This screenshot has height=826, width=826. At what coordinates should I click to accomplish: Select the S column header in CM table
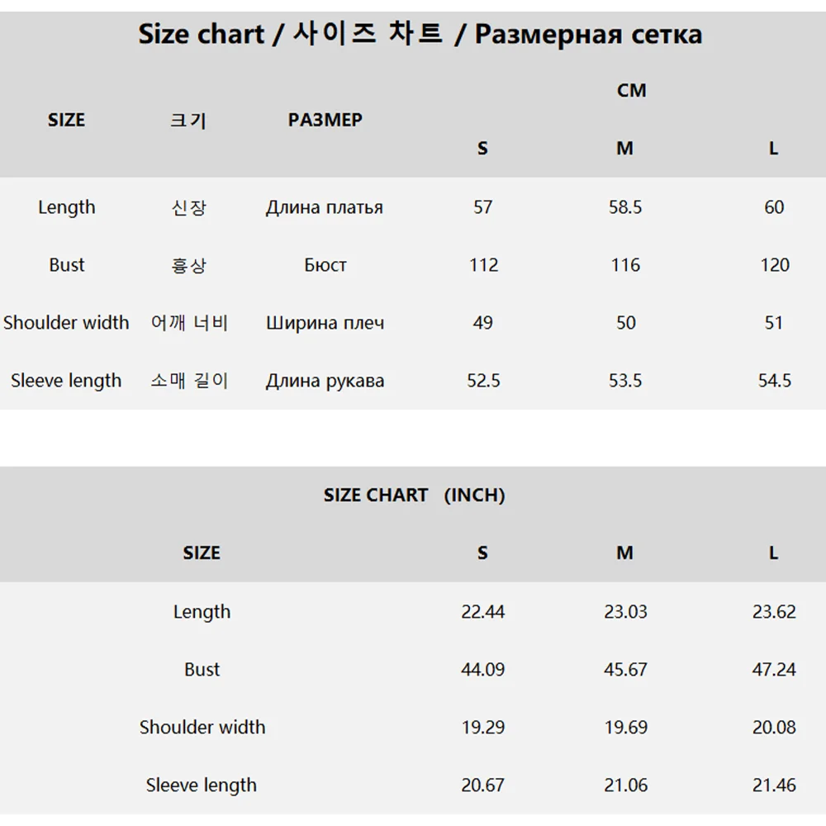click(x=482, y=149)
